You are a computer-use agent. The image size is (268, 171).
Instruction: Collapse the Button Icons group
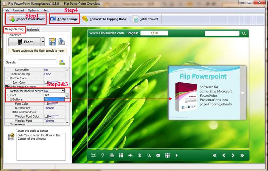click(9, 78)
